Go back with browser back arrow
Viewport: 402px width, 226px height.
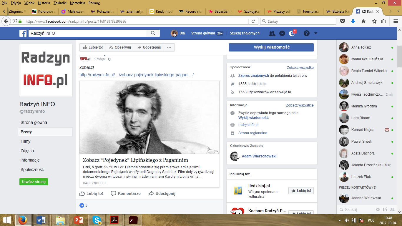(6, 21)
